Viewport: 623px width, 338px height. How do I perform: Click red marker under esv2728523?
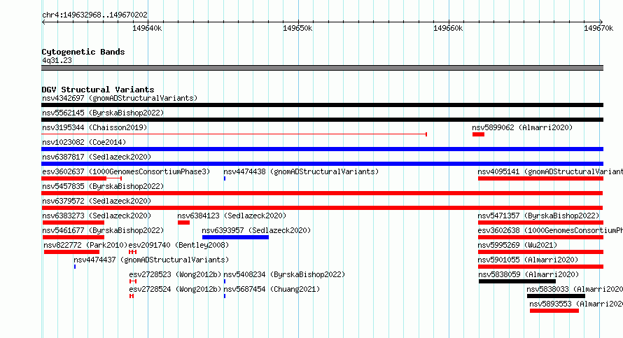coord(133,281)
